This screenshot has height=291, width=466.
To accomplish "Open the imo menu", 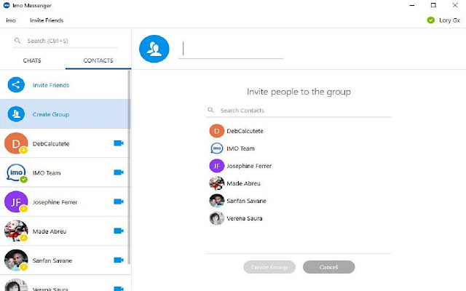I will (x=11, y=20).
